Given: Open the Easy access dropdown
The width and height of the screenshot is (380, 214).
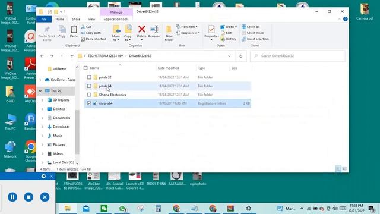Looking at the screenshot, I should click(x=188, y=33).
